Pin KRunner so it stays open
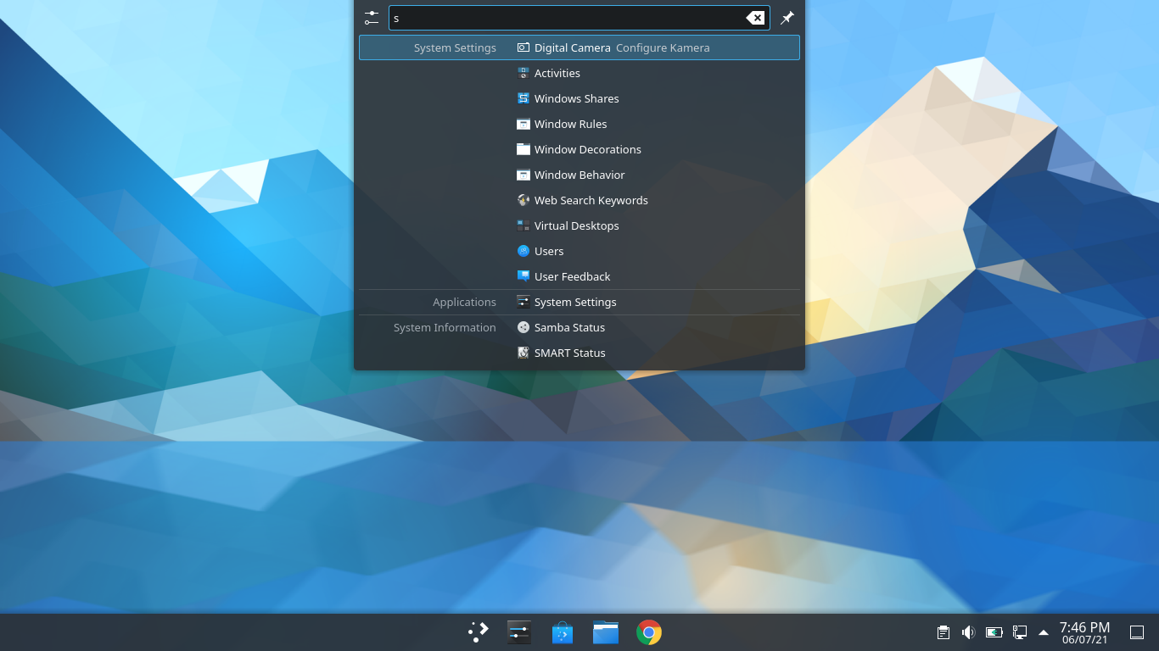 tap(787, 17)
